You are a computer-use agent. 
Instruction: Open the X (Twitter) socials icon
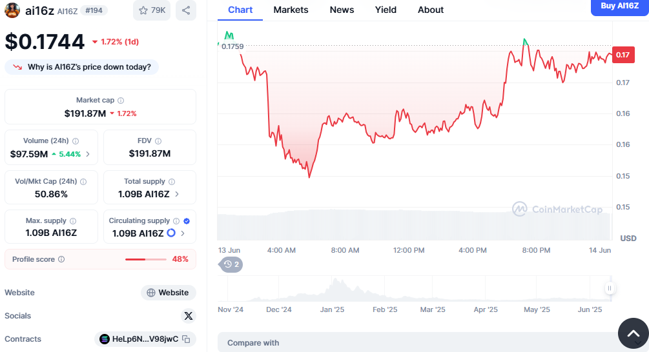[x=188, y=316]
